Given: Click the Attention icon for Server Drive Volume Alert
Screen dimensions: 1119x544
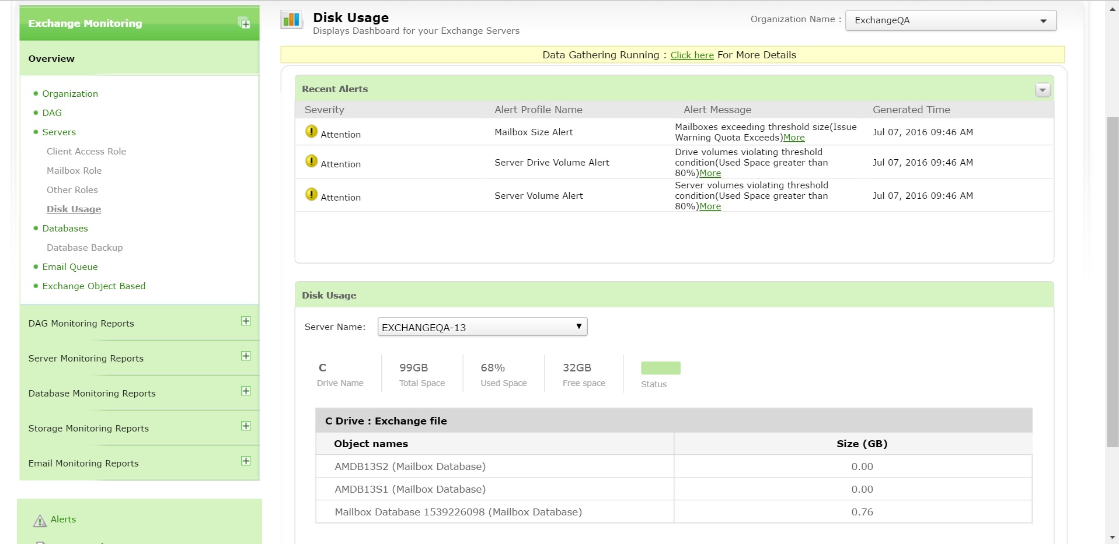Looking at the screenshot, I should (x=312, y=162).
